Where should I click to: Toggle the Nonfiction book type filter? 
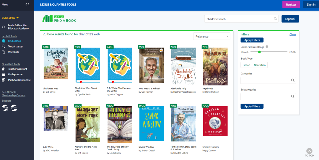[260, 65]
